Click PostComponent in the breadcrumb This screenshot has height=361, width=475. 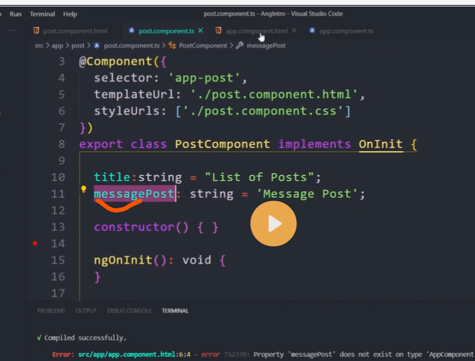click(x=202, y=45)
